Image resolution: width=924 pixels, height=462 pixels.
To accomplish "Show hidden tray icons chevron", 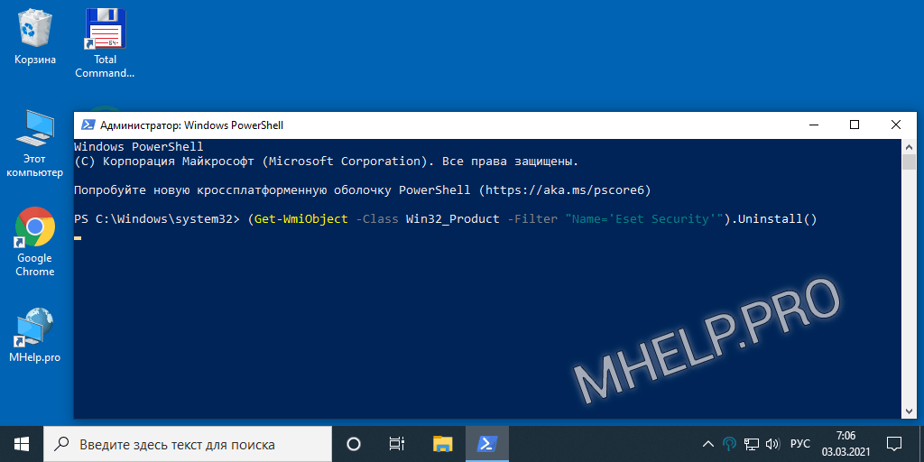I will [708, 444].
